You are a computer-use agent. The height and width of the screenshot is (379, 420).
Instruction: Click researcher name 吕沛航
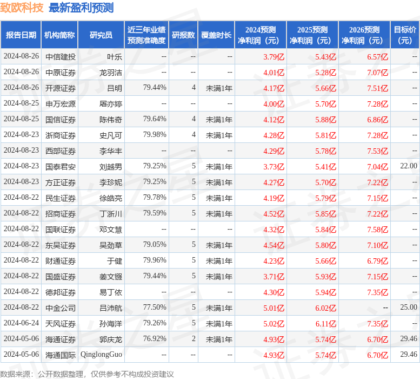point(111,308)
